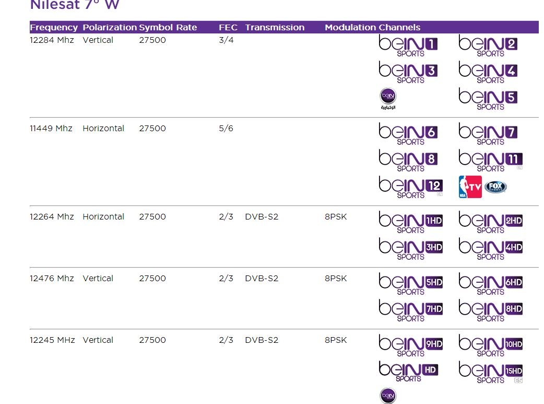Choose the beIN Sports 10HD logo
This screenshot has height=404, width=544.
click(491, 345)
